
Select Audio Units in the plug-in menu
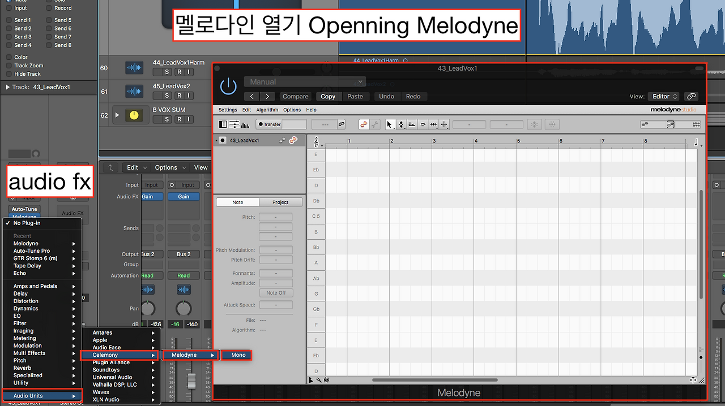coord(42,396)
